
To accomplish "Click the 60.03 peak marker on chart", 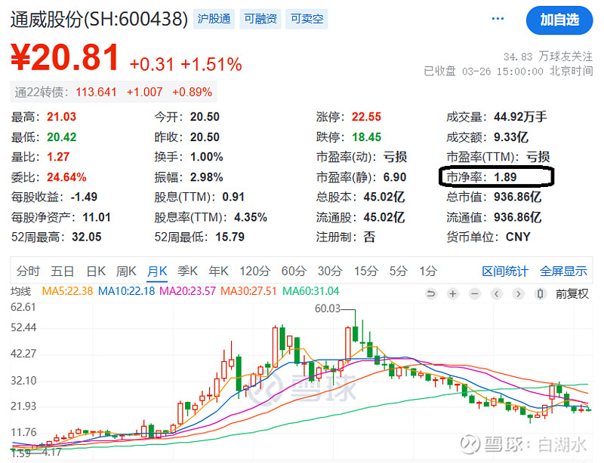I will [328, 308].
